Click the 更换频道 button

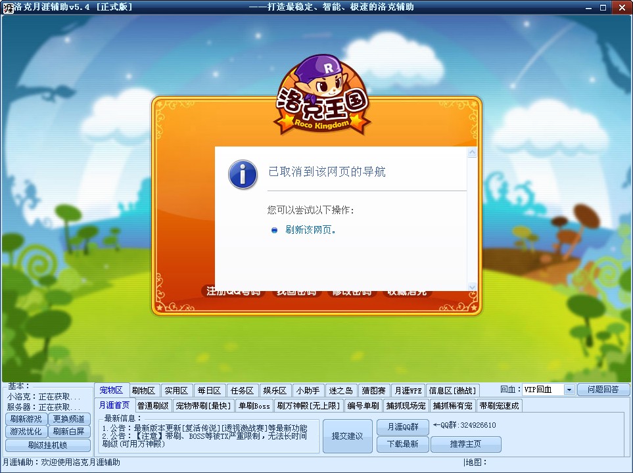pos(69,419)
